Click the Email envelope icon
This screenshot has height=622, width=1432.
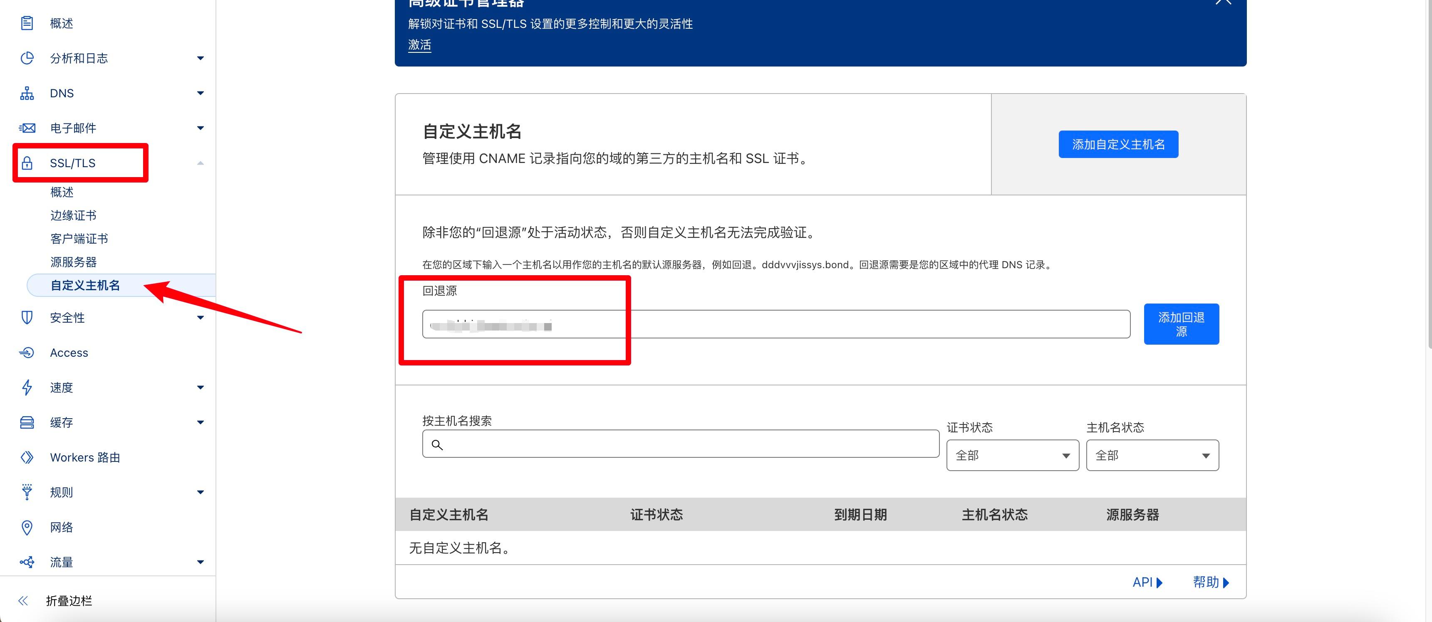coord(27,128)
